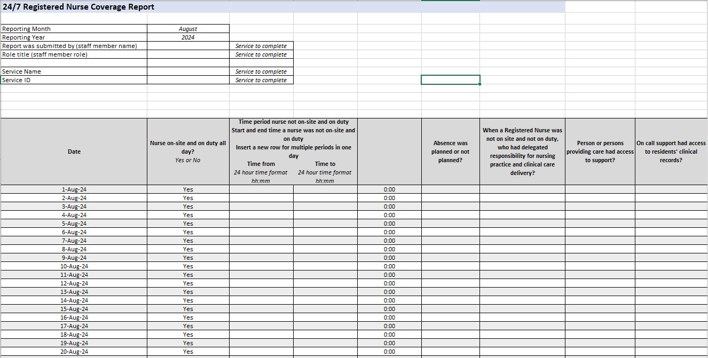Click the Yes cell for 1-Aug-24
This screenshot has width=708, height=358.
pos(188,189)
